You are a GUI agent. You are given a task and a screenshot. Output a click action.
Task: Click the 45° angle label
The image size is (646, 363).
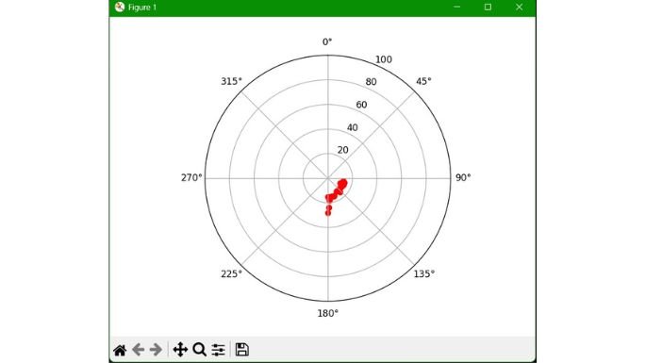tap(423, 81)
